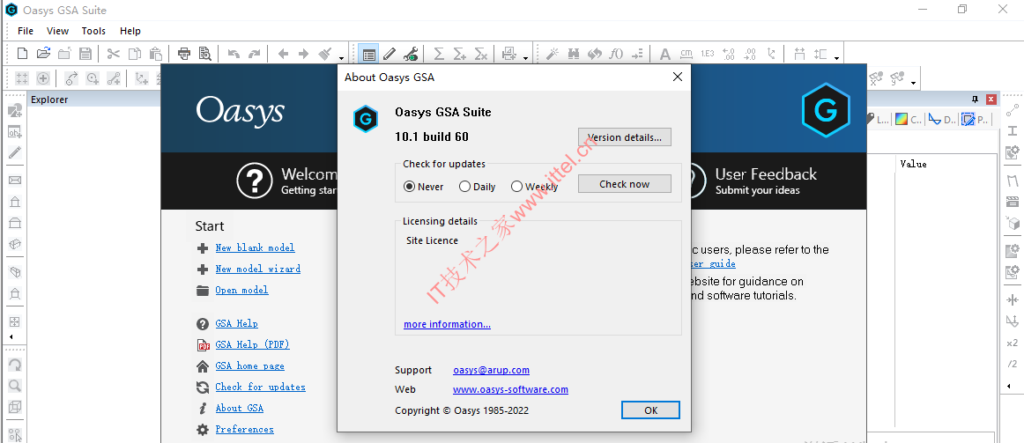Screen dimensions: 1024x443
Task: Click the binoculars find icon
Action: click(x=574, y=54)
